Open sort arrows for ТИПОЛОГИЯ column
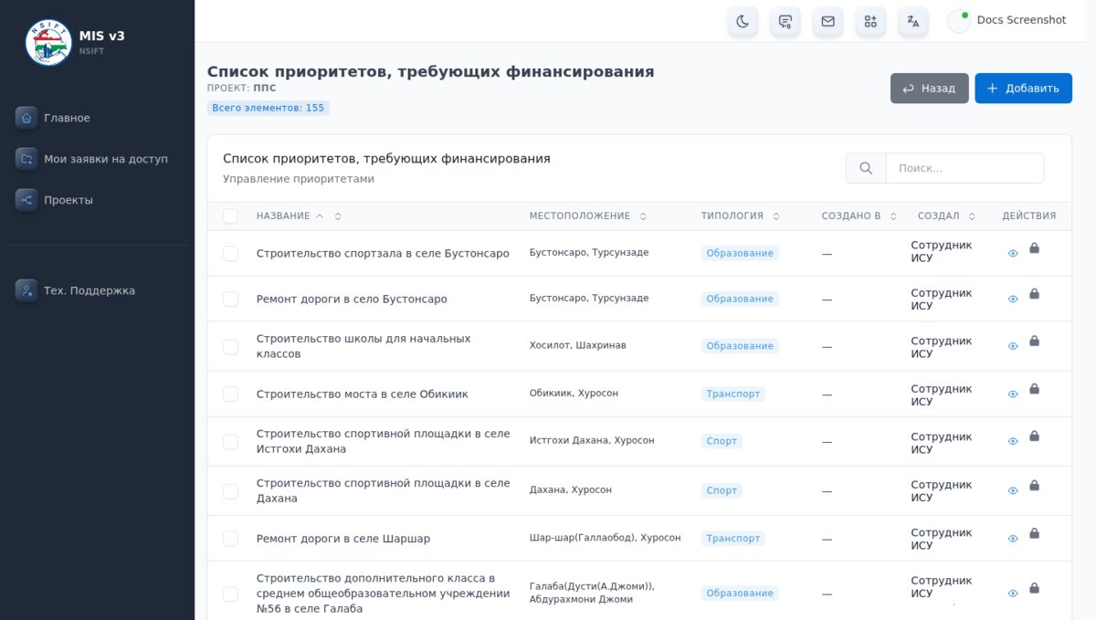The height and width of the screenshot is (620, 1096). click(x=776, y=216)
